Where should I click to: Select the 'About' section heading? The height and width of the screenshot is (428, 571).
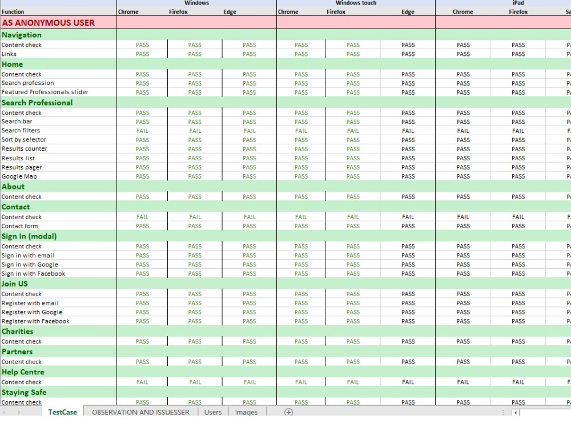pos(58,187)
